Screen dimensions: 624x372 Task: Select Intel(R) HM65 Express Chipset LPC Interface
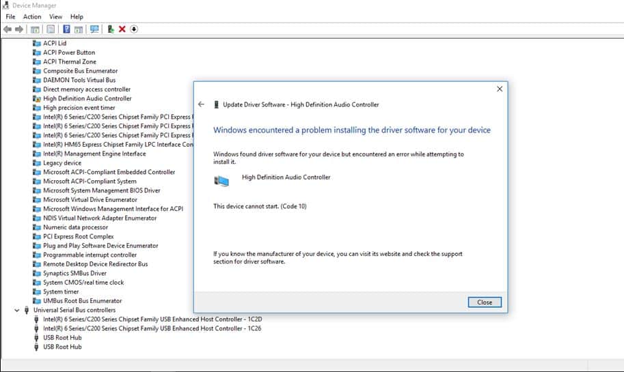click(118, 145)
